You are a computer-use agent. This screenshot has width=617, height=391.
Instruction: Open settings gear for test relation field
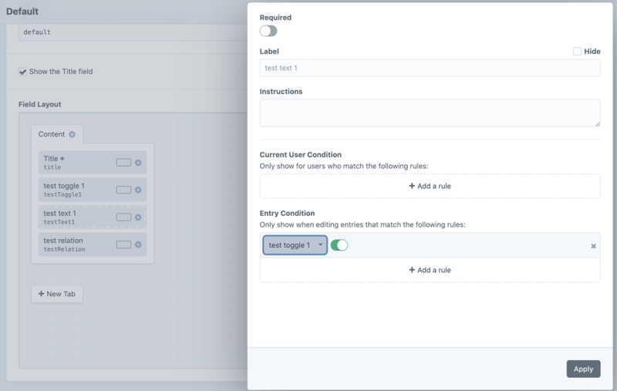click(x=139, y=244)
